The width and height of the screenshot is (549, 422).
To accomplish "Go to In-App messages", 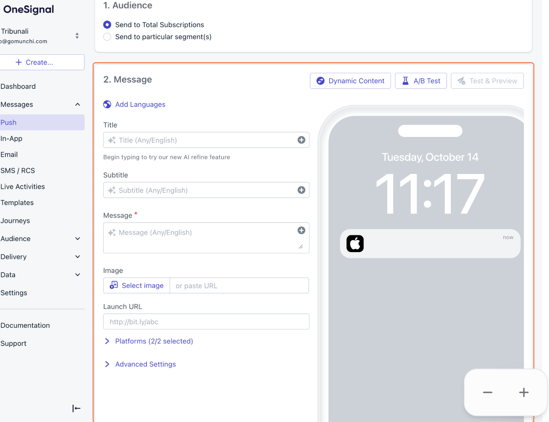I will [12, 139].
